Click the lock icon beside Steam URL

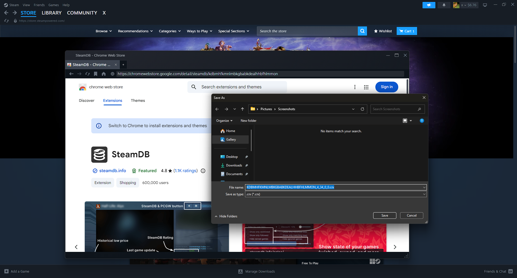pyautogui.click(x=15, y=21)
